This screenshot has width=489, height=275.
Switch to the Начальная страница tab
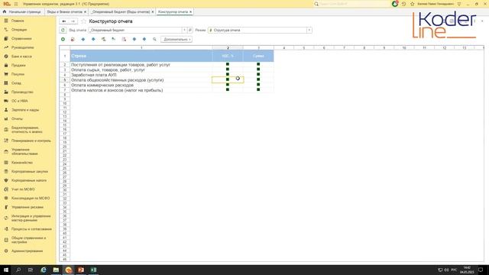pyautogui.click(x=22, y=11)
